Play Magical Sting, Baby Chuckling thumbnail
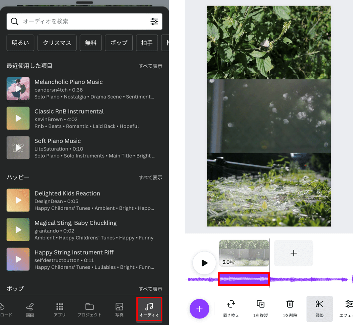The height and width of the screenshot is (325, 353). click(18, 230)
